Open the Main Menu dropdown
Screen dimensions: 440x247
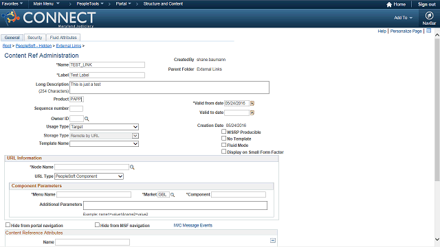[46, 4]
